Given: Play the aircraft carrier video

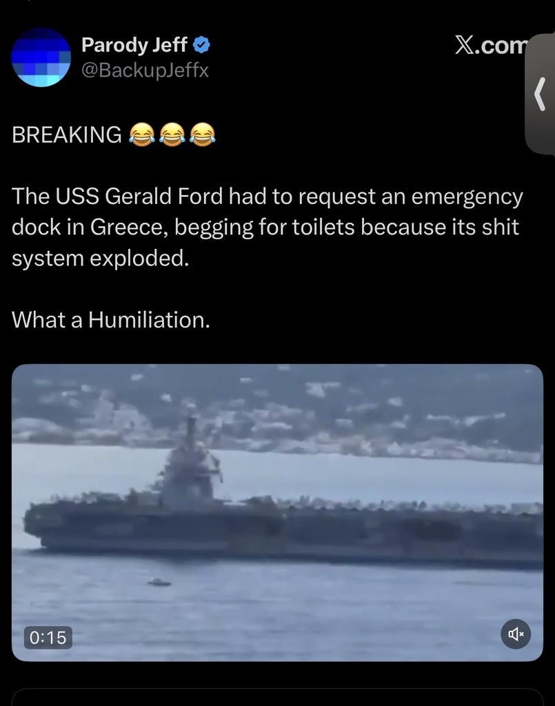Looking at the screenshot, I should (277, 512).
